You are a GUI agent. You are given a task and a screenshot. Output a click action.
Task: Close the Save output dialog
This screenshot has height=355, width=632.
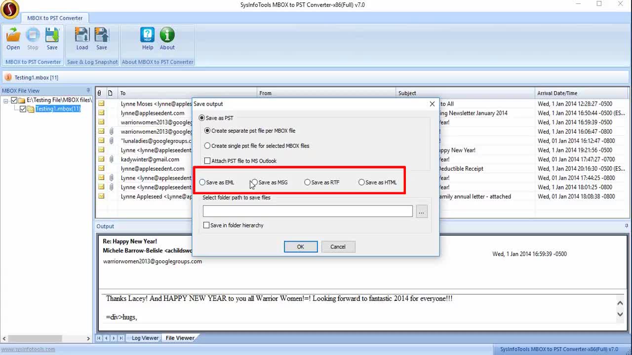(432, 104)
